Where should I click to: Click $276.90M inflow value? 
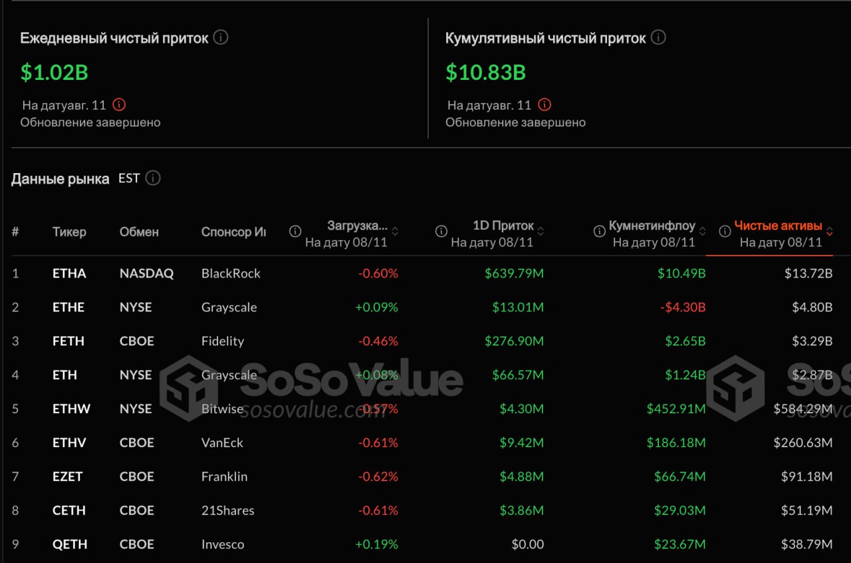point(514,341)
